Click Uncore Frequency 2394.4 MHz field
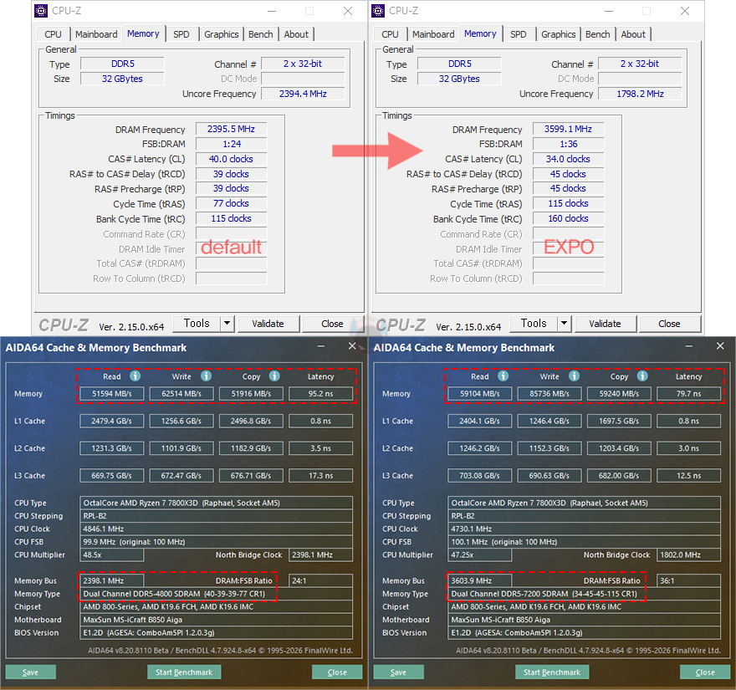 [304, 94]
